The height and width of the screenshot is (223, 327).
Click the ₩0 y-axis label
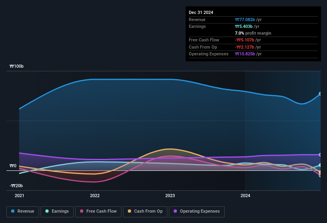pyautogui.click(x=13, y=166)
